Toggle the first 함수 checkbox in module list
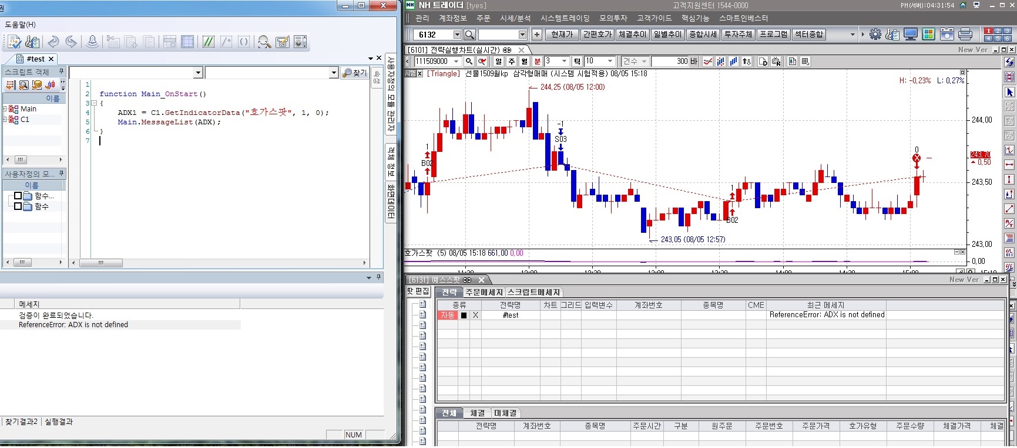 (x=18, y=196)
